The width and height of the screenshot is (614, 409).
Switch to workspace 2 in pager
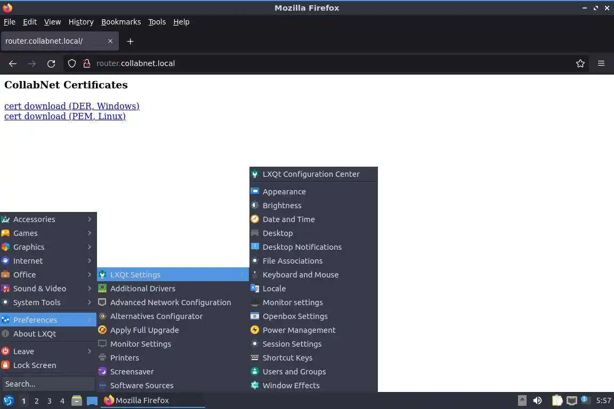click(36, 401)
